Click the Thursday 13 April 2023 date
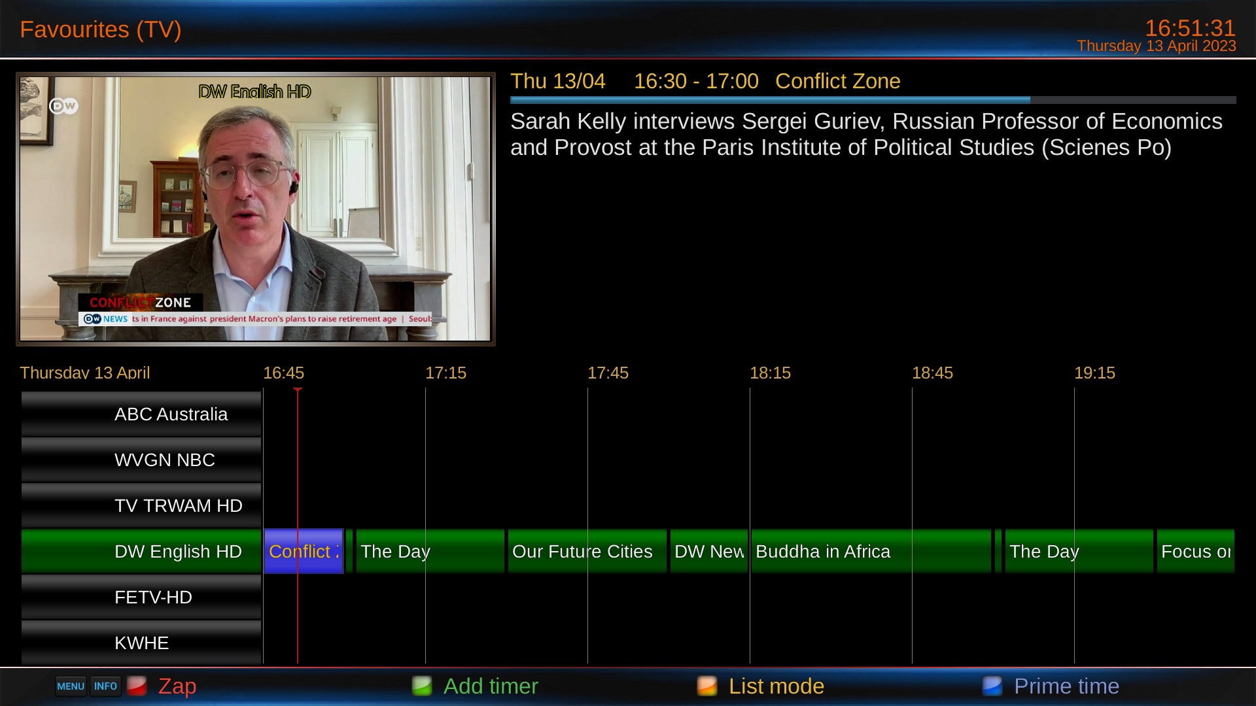 click(1157, 46)
